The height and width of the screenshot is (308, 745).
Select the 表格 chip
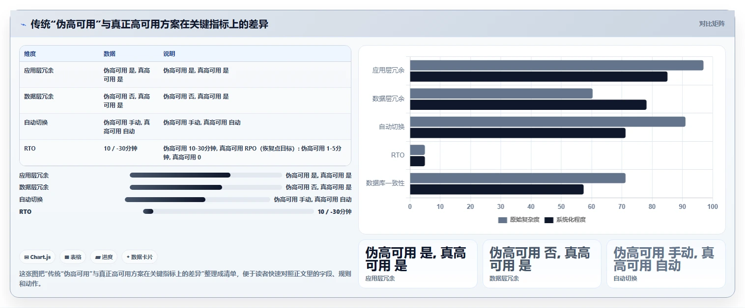[x=73, y=257]
